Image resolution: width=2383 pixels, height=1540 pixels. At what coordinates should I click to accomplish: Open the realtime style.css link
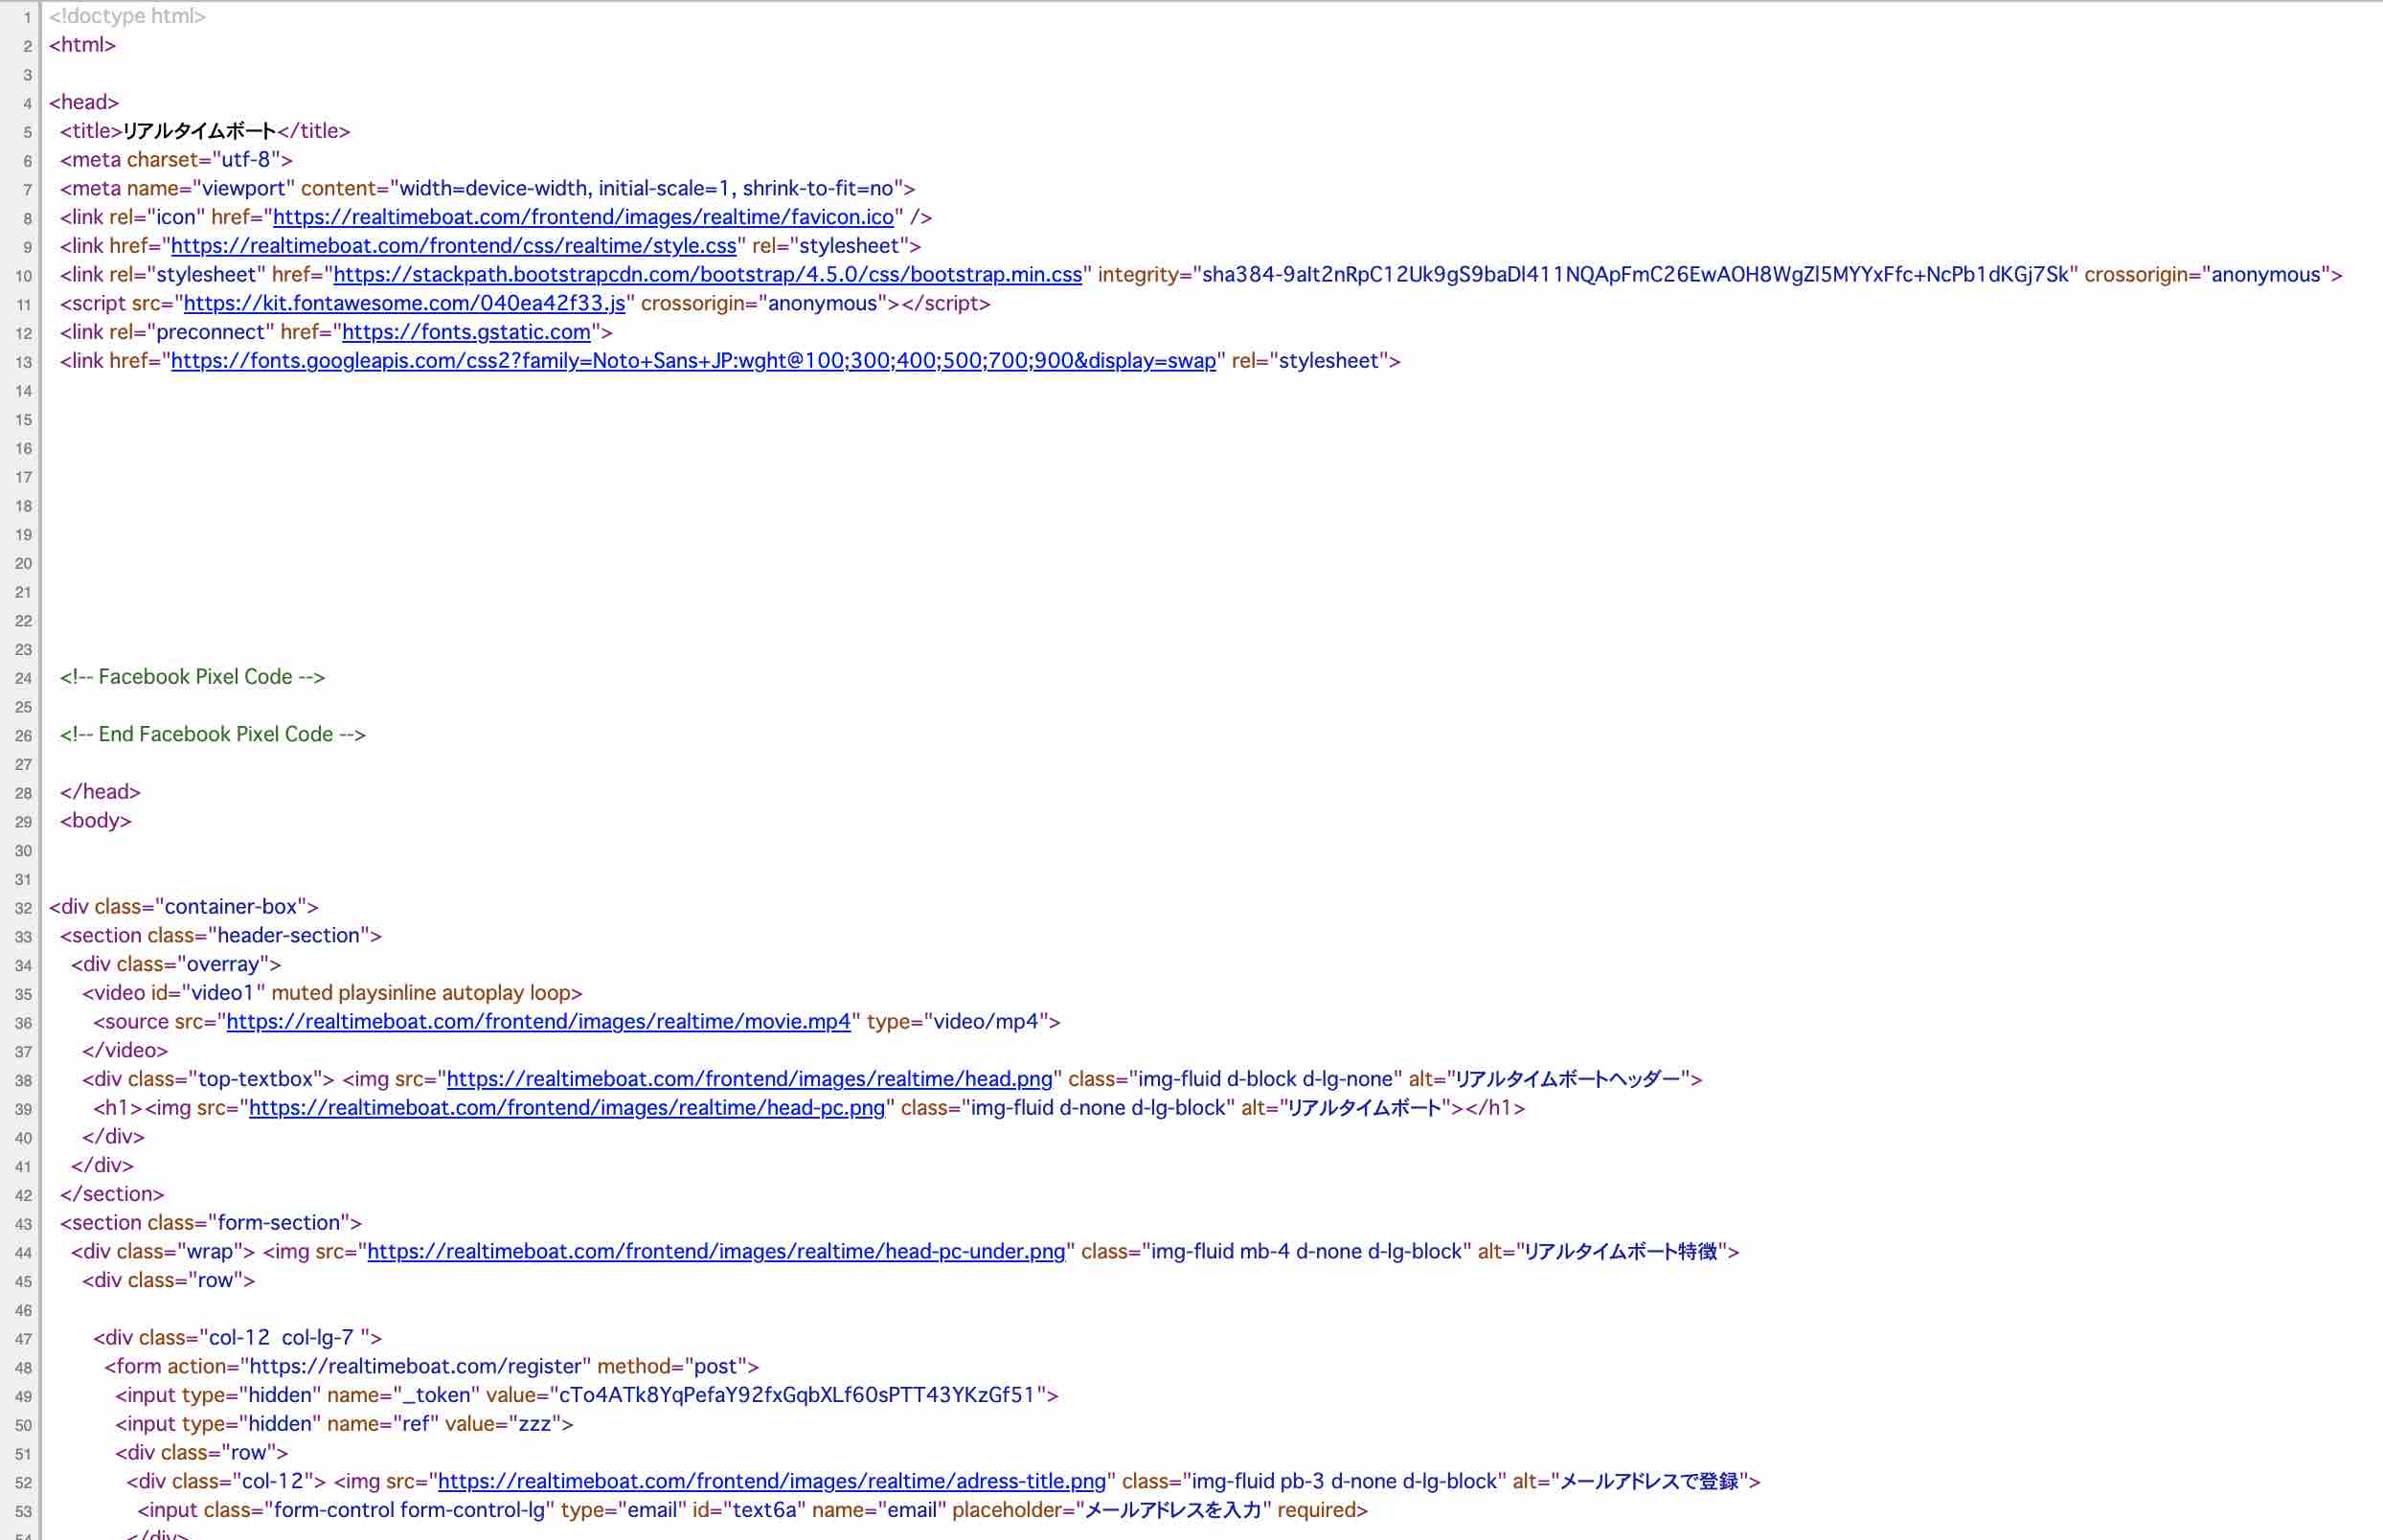[454, 246]
